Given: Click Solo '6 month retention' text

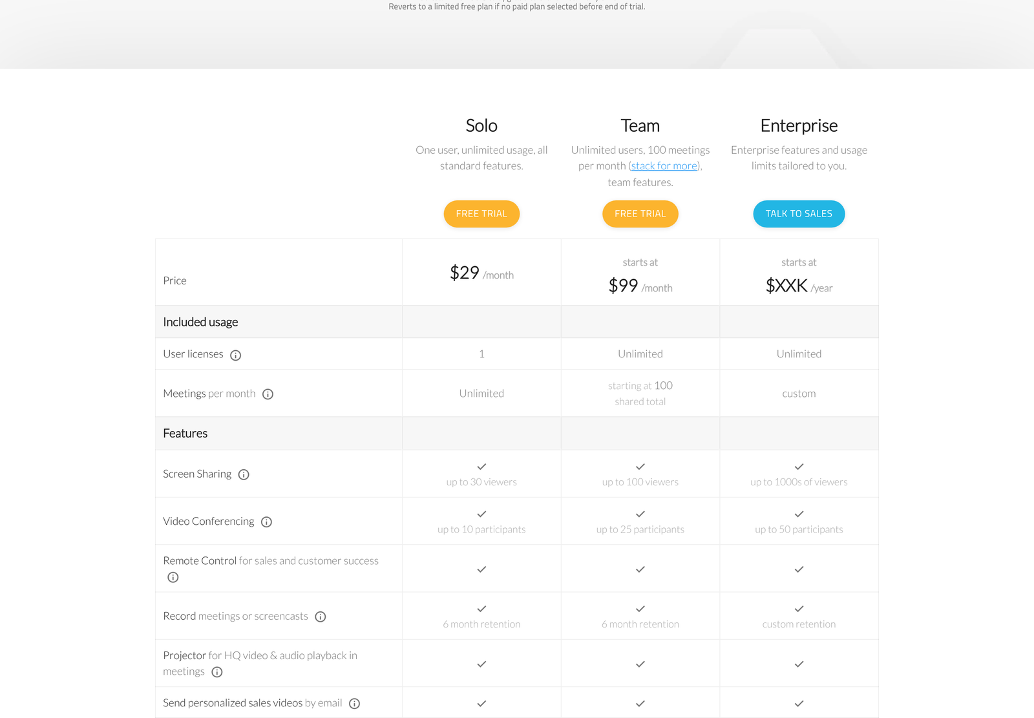Looking at the screenshot, I should (481, 624).
